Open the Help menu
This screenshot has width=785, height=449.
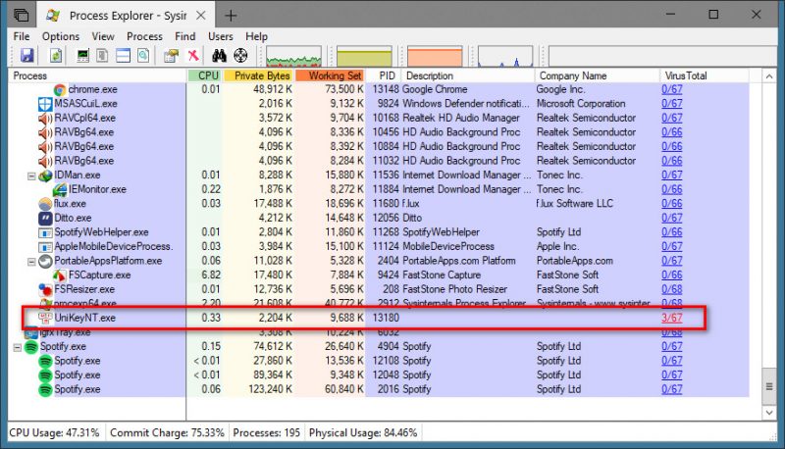click(x=256, y=36)
